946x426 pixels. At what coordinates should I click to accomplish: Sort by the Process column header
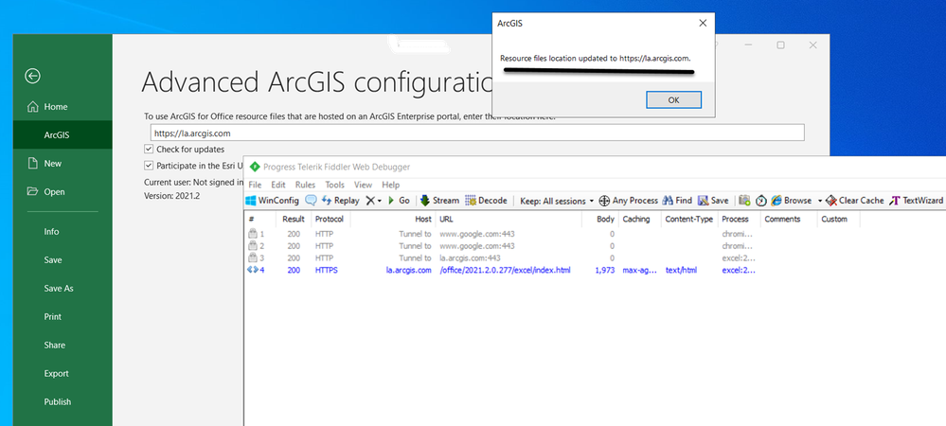[739, 219]
